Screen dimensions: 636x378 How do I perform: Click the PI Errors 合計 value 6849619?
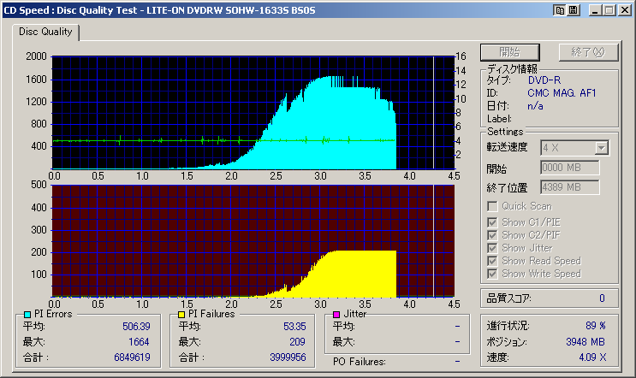click(132, 357)
